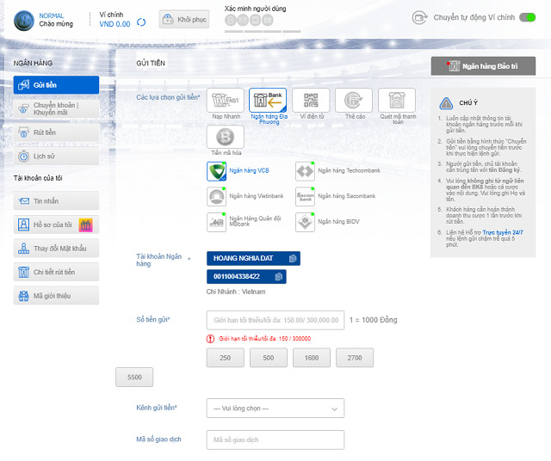Screen dimensions: 551x461
Task: Click the Mã giới thiệu icon
Action: [23, 296]
